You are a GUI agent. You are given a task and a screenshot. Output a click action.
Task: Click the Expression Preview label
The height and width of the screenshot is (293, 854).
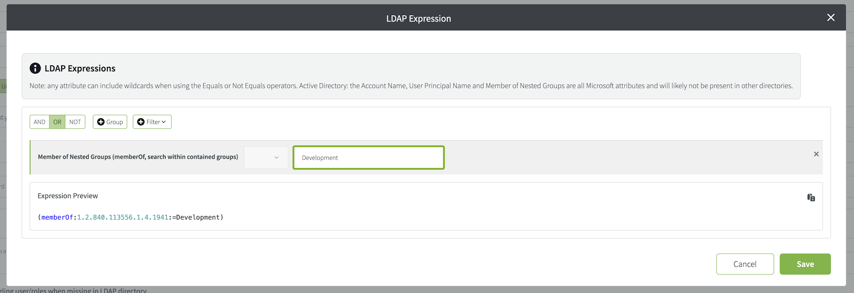pyautogui.click(x=68, y=196)
